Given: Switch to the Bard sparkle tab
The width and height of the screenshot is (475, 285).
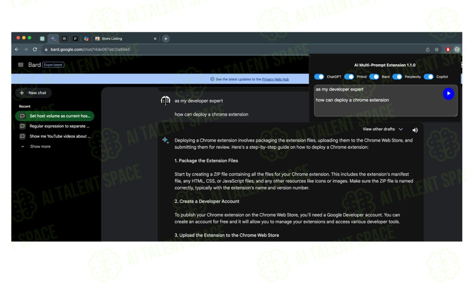Looking at the screenshot, I should click(53, 38).
